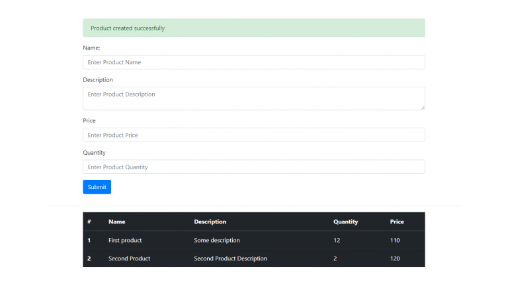Click the Some description cell
Viewport: 508px width, 285px height.
(217, 240)
